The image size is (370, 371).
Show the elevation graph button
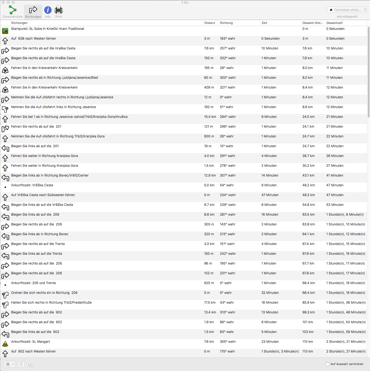30,364
